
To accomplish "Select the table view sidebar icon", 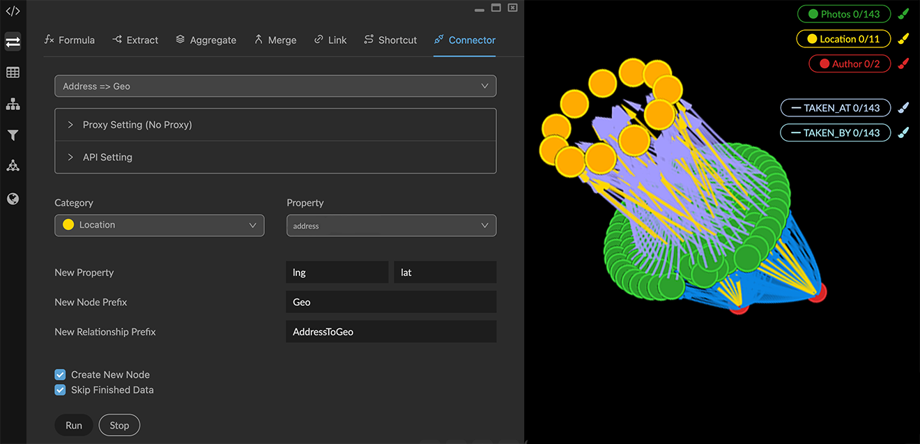I will click(x=13, y=72).
